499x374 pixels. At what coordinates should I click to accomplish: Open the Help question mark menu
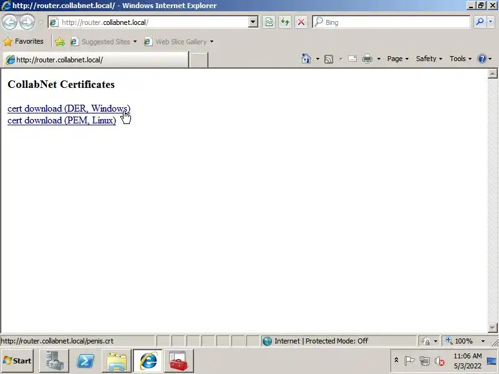pyautogui.click(x=485, y=59)
